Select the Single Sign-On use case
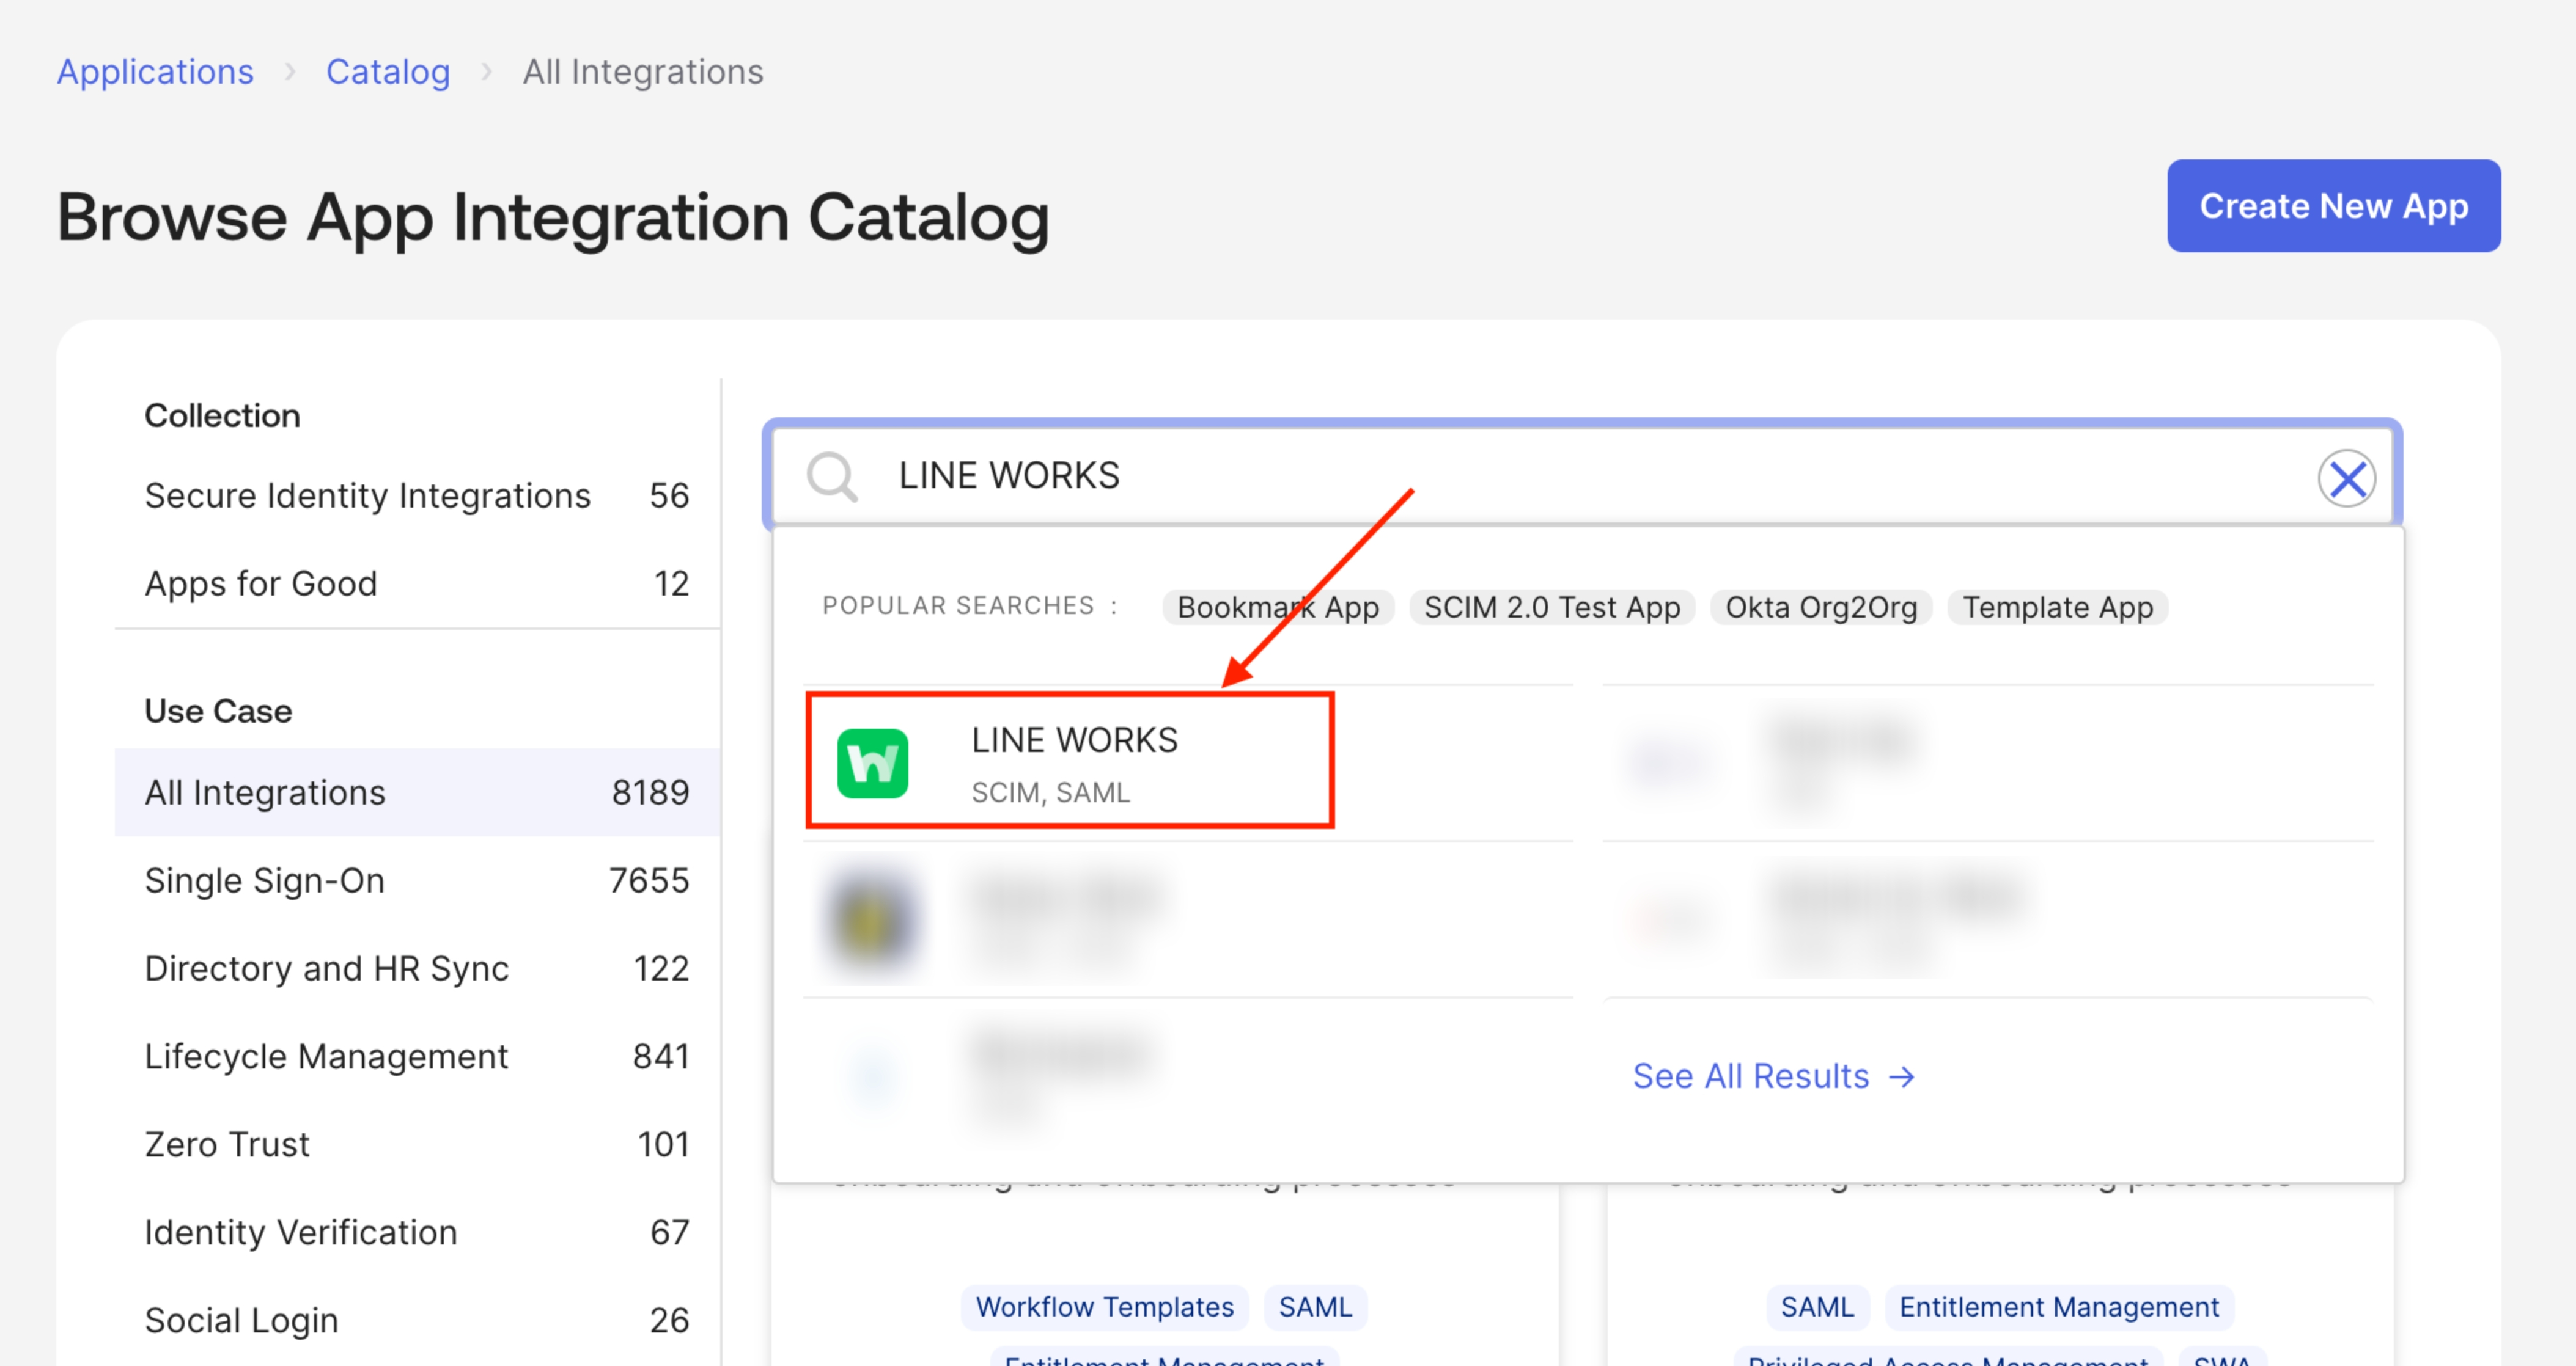This screenshot has height=1366, width=2576. [417, 880]
